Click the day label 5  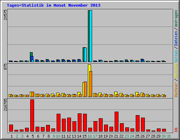coord(33,136)
